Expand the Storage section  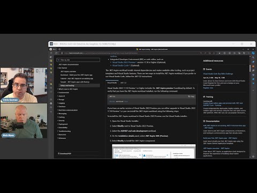coord(61,100)
